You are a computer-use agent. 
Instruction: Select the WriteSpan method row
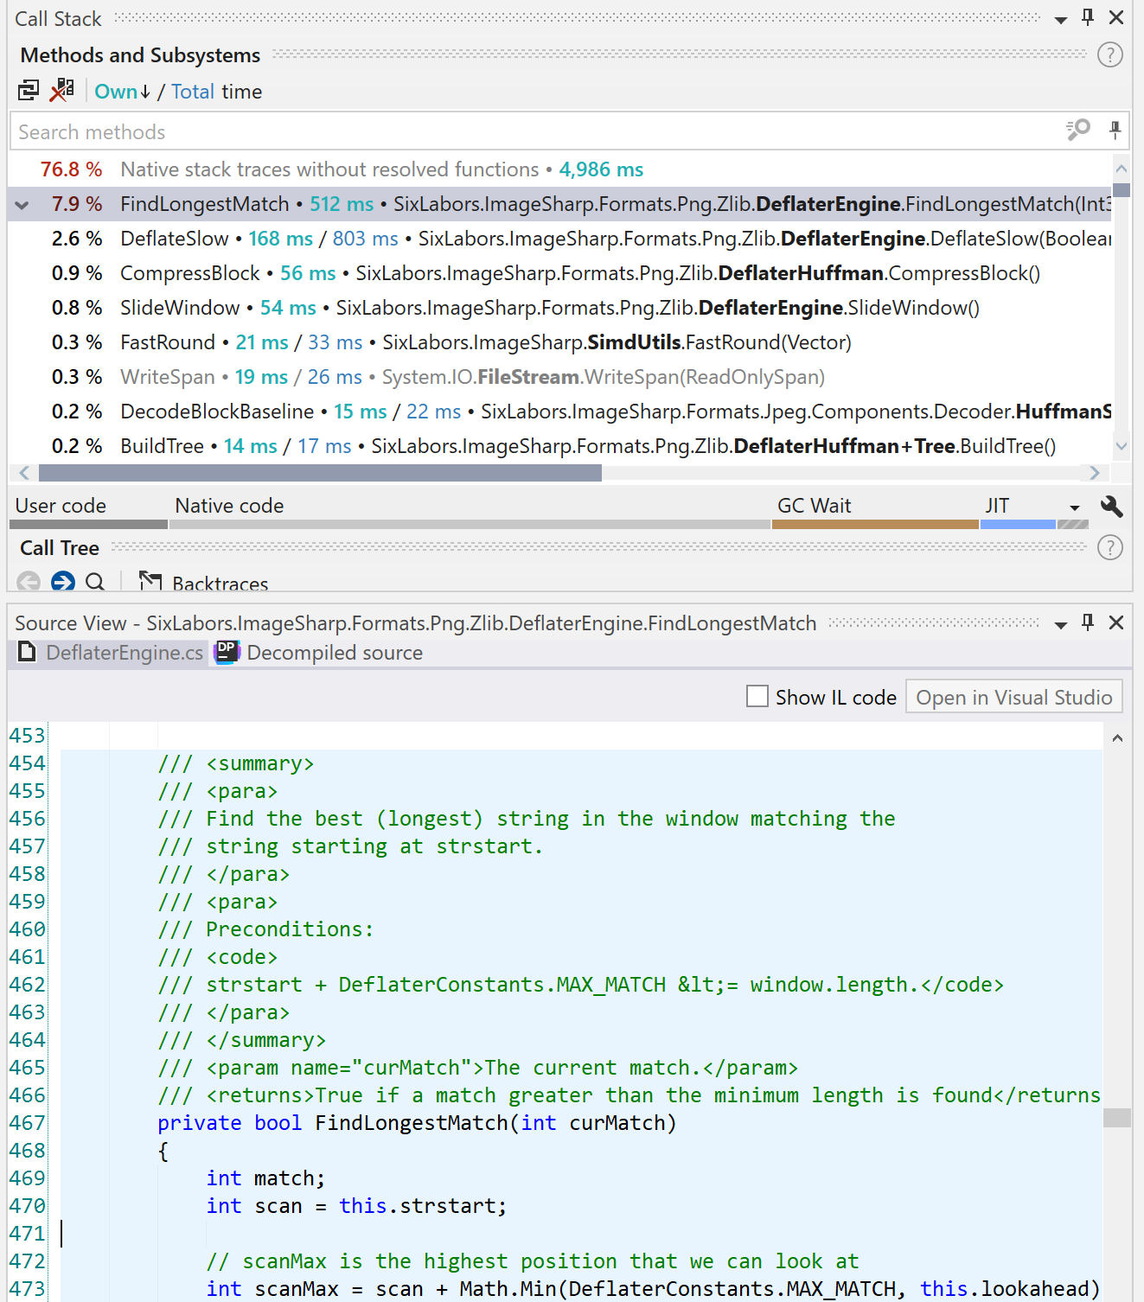[559, 377]
